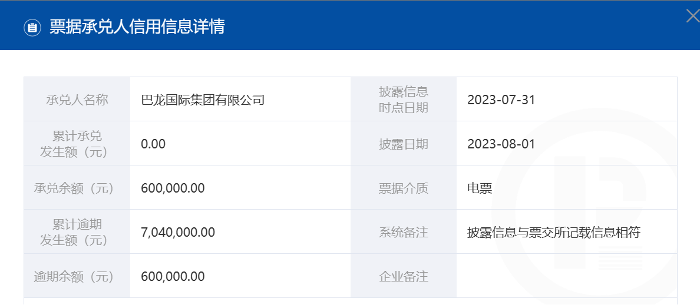This screenshot has height=308, width=700.
Task: Select cumulative overdue amount 7,040,000.00
Action: pyautogui.click(x=178, y=232)
